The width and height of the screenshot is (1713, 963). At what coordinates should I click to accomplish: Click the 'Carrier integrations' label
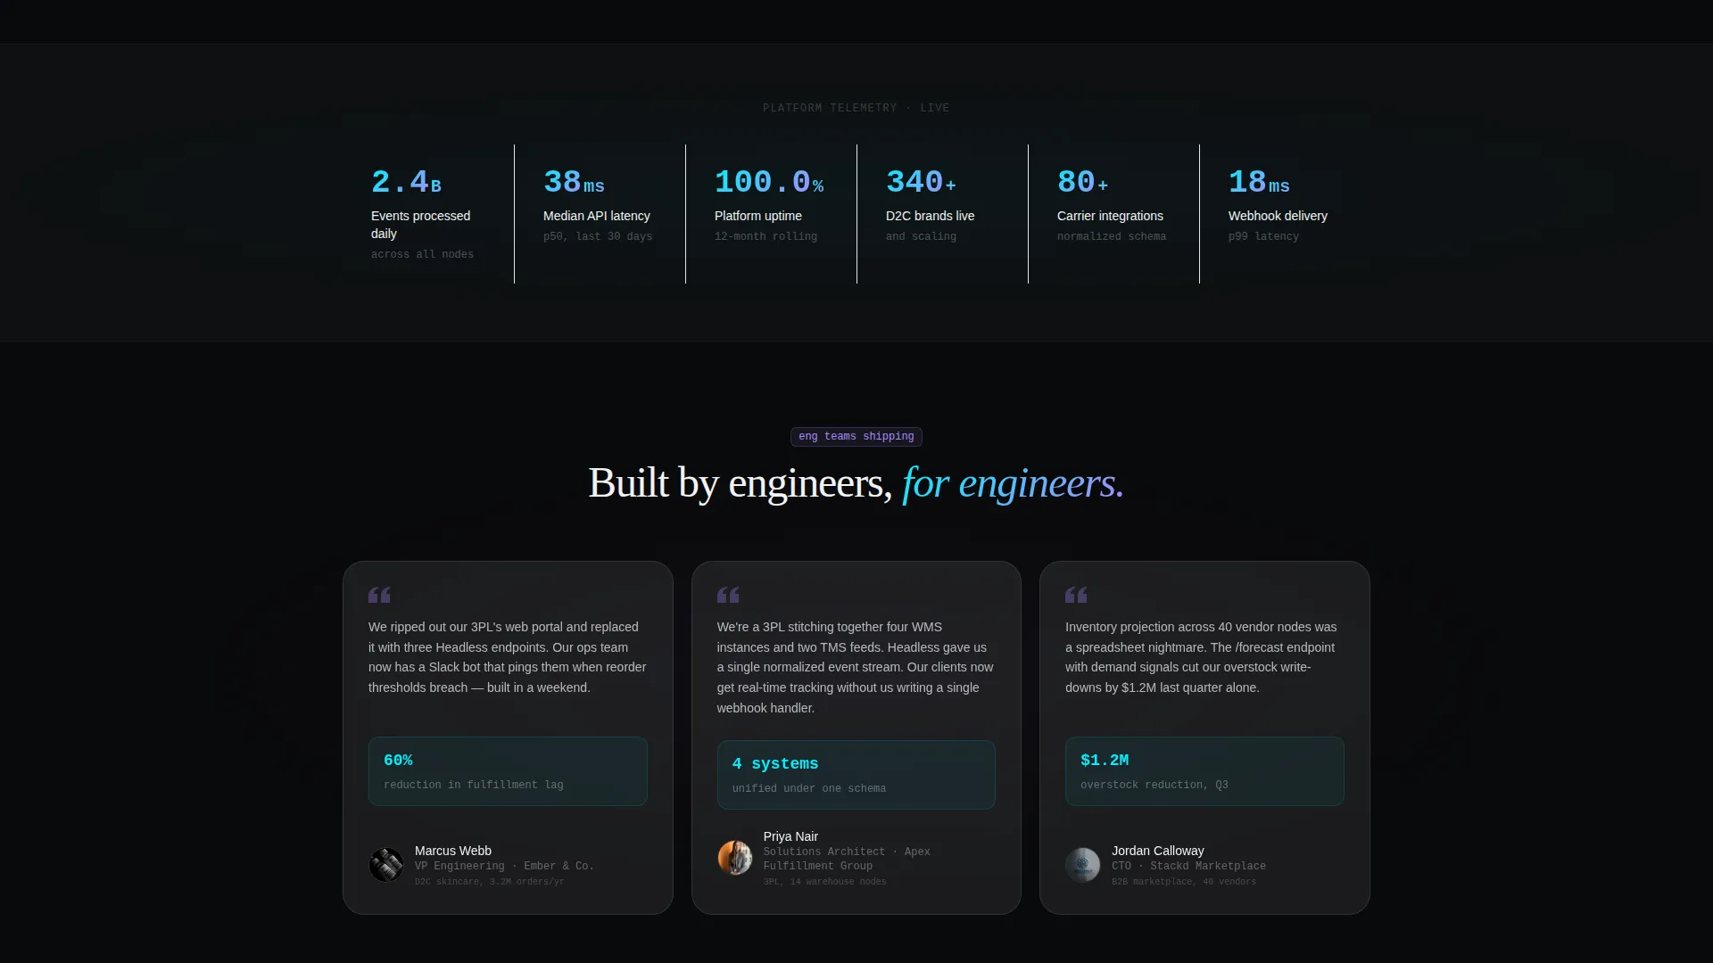[x=1110, y=216]
